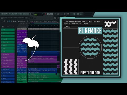
Task: Click the right-arrow button in top toolbar
Action: (58, 18)
